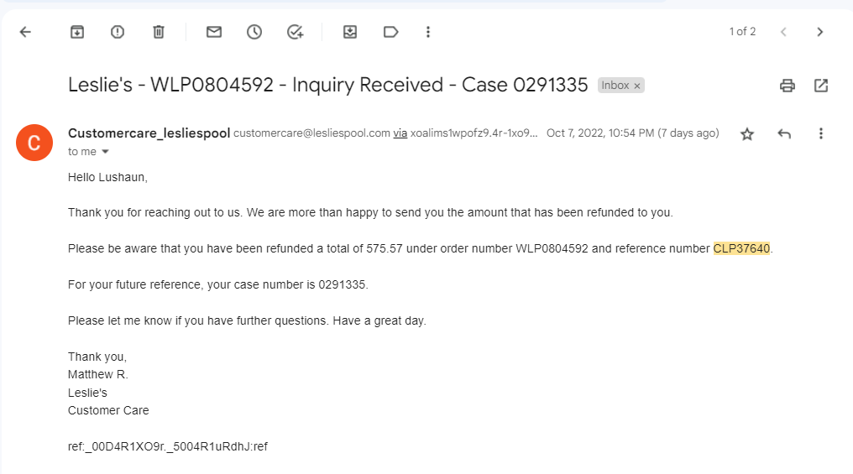Image resolution: width=853 pixels, height=474 pixels.
Task: Snooze this email with the clock icon
Action: tap(254, 32)
